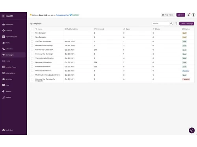Open the campaign filter funnel icon

click(176, 24)
